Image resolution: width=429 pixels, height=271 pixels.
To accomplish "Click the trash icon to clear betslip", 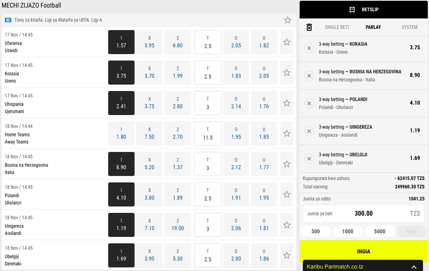I will (x=309, y=27).
